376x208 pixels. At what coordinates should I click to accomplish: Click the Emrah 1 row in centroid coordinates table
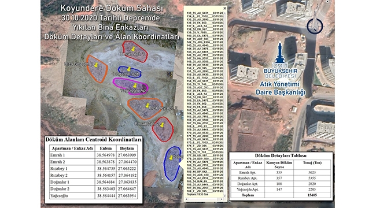click(x=94, y=155)
